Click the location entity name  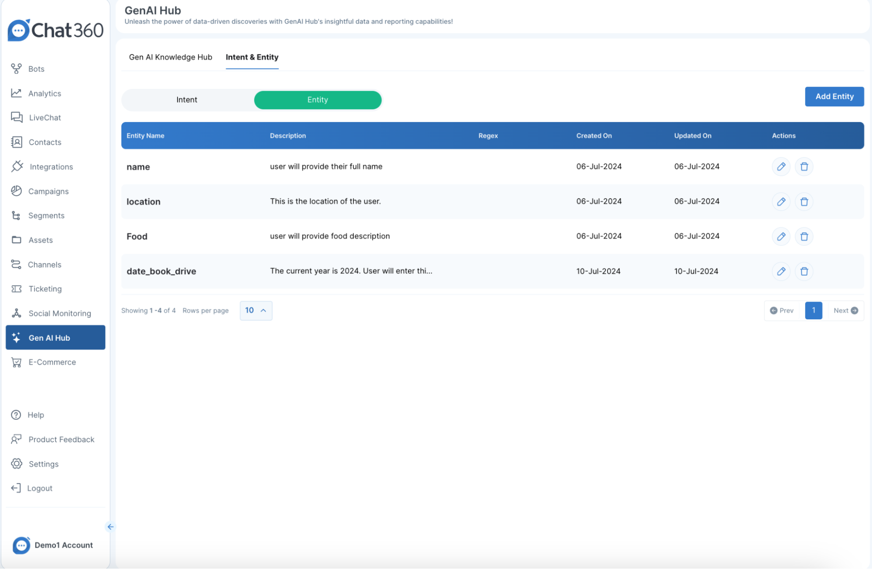coord(144,202)
